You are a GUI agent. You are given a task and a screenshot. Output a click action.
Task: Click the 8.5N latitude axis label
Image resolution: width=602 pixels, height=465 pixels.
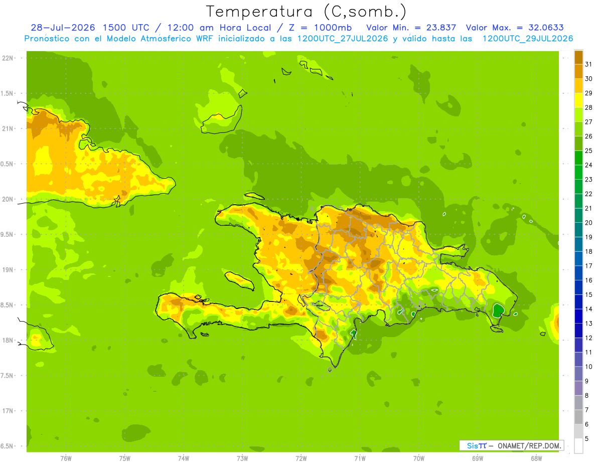(8, 305)
